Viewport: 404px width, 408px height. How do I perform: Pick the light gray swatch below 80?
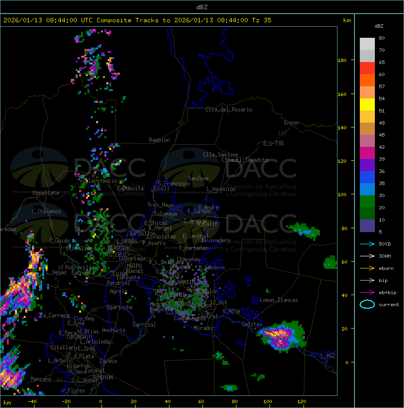(x=367, y=44)
